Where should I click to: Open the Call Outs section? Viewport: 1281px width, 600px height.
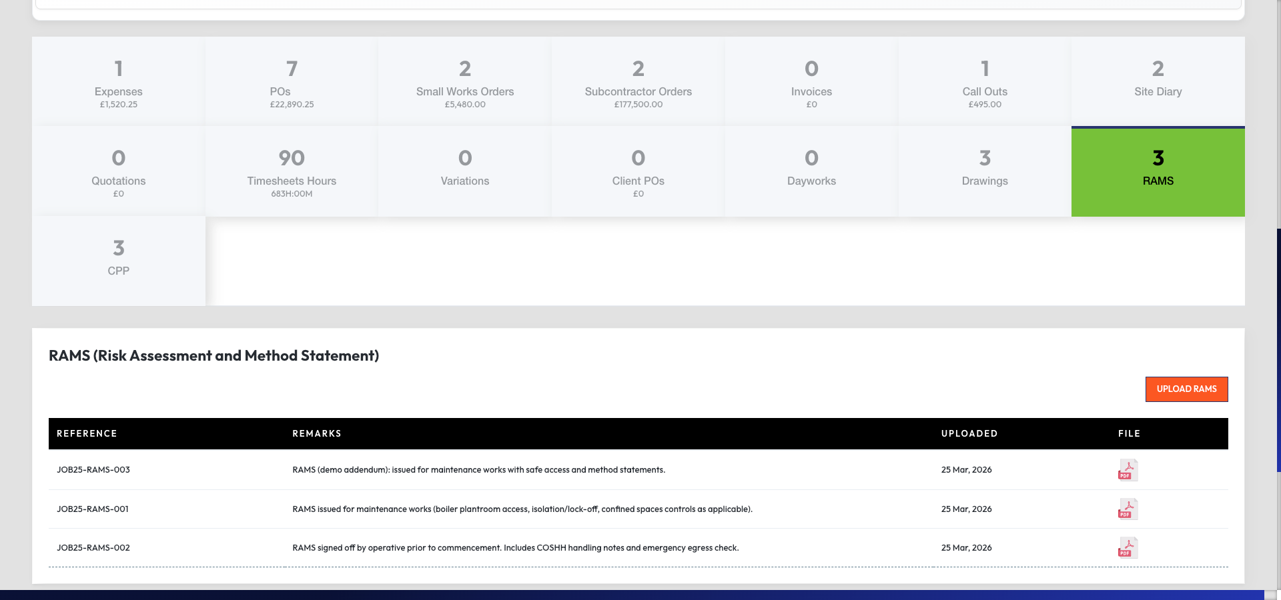[984, 80]
